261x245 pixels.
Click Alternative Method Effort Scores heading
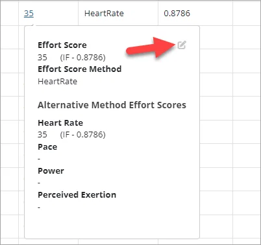(x=112, y=105)
